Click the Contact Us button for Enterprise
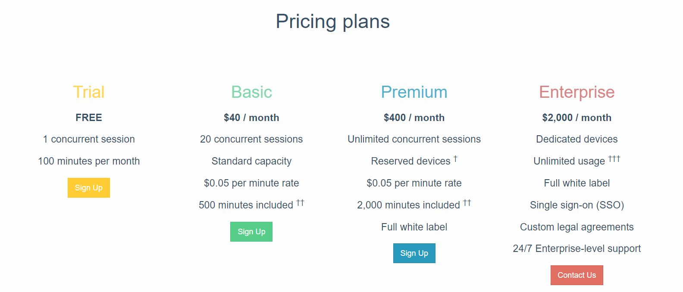Viewport: 683px width, 292px height. pos(577,275)
